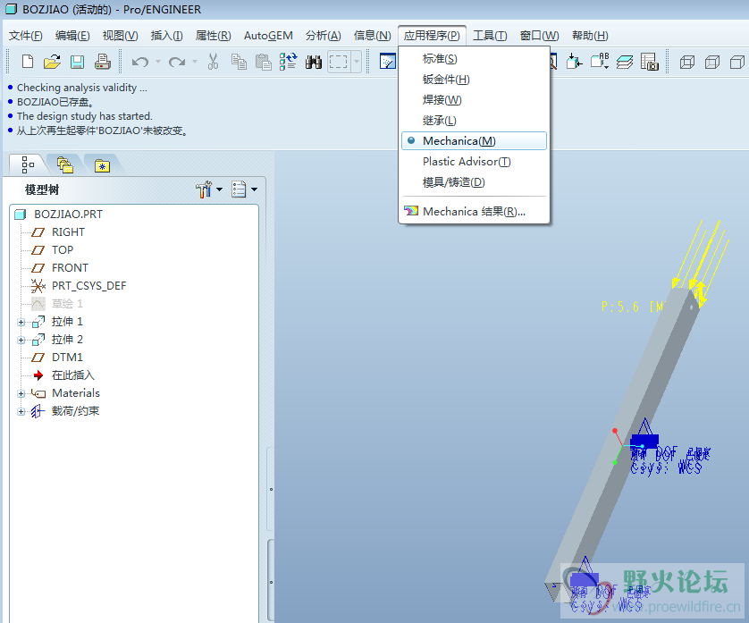Click the open file folder icon
Viewport: 749px width, 623px height.
pos(52,62)
